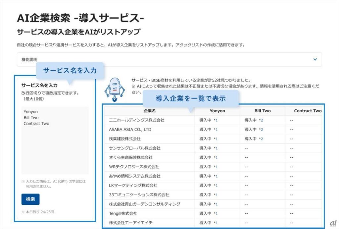Click the AI robot mascot icon

(x=115, y=89)
